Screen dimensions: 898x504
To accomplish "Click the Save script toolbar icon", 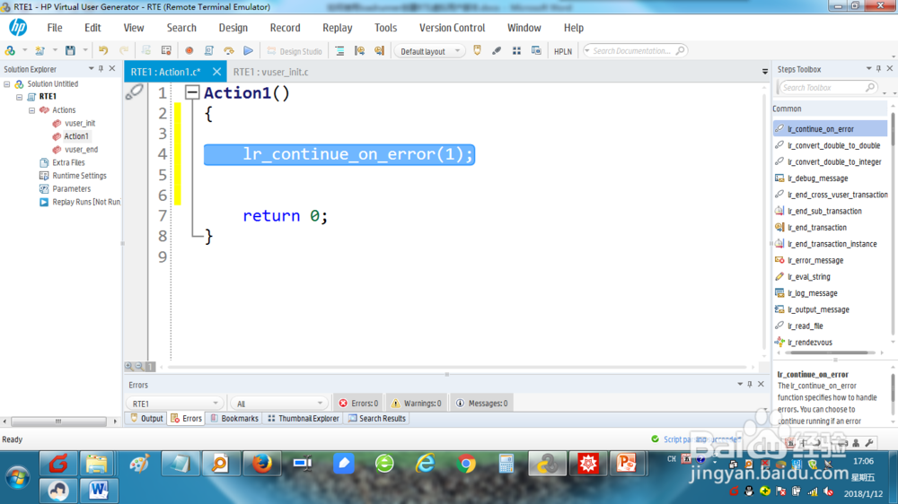I will pyautogui.click(x=70, y=51).
